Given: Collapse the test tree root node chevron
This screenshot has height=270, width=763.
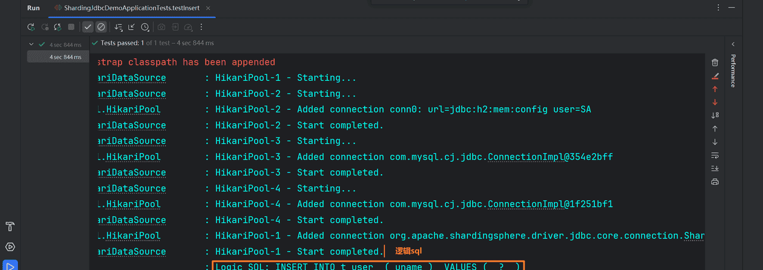Looking at the screenshot, I should click(32, 44).
